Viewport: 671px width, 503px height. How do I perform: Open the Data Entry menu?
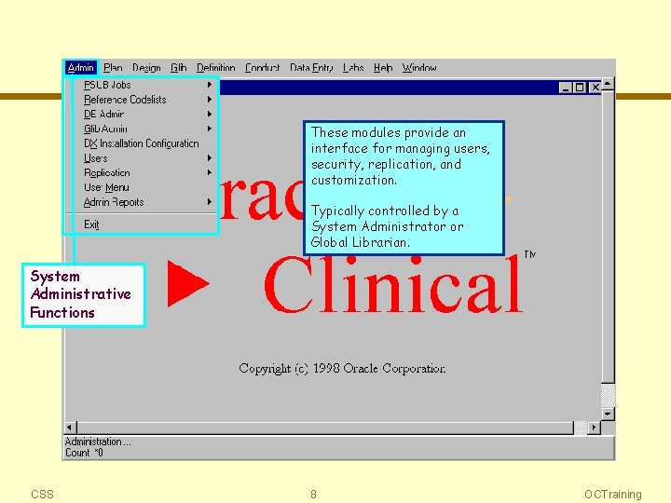[x=311, y=68]
